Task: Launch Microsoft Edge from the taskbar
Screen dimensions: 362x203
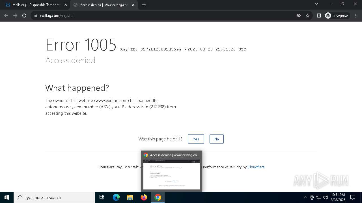Action: click(116, 197)
